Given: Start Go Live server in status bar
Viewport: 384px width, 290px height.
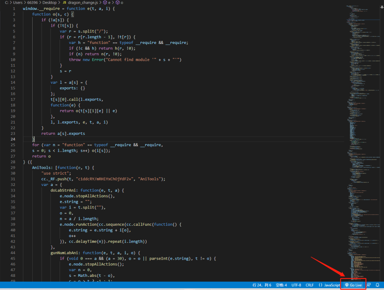Looking at the screenshot, I should click(353, 285).
